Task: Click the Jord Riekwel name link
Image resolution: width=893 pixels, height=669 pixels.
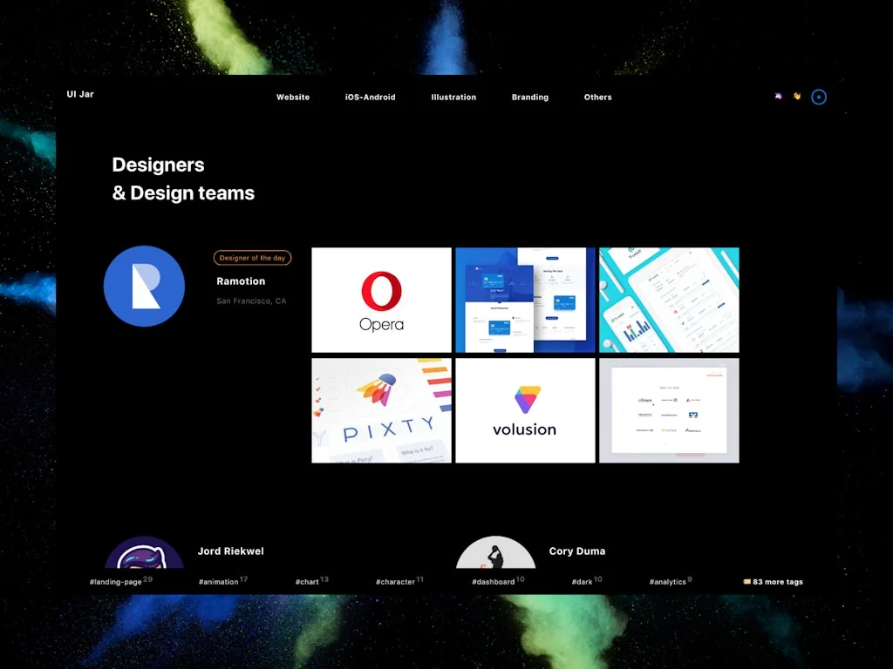Action: [x=230, y=551]
